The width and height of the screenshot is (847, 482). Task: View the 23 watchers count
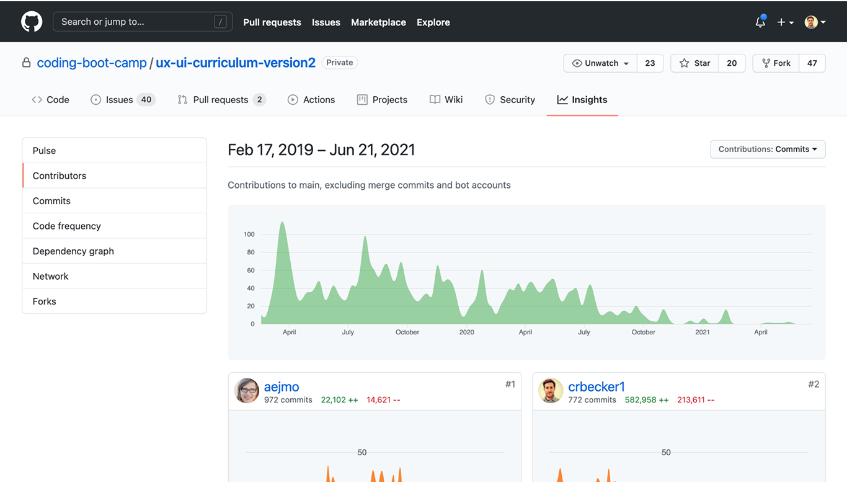pos(650,63)
